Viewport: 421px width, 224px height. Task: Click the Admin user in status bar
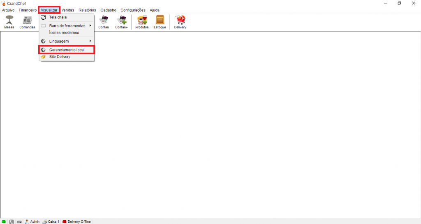click(x=32, y=222)
